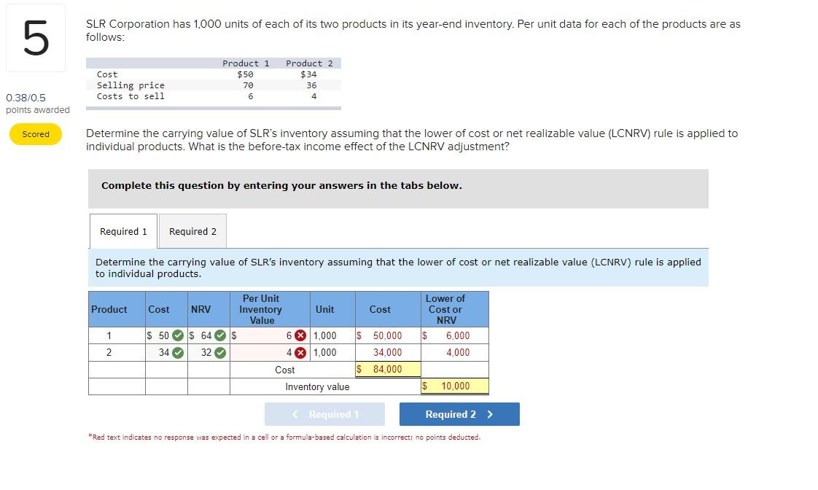Image resolution: width=818 pixels, height=490 pixels.
Task: Click the Cost total 50,000 for Product 1
Action: [388, 335]
